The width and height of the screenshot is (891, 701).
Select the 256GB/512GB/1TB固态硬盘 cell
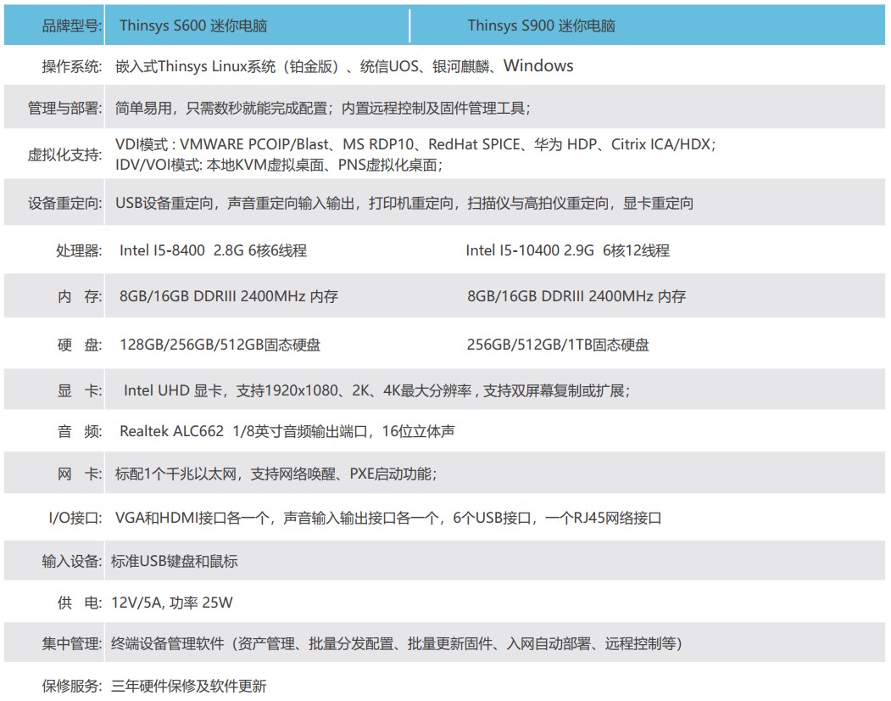(x=558, y=345)
